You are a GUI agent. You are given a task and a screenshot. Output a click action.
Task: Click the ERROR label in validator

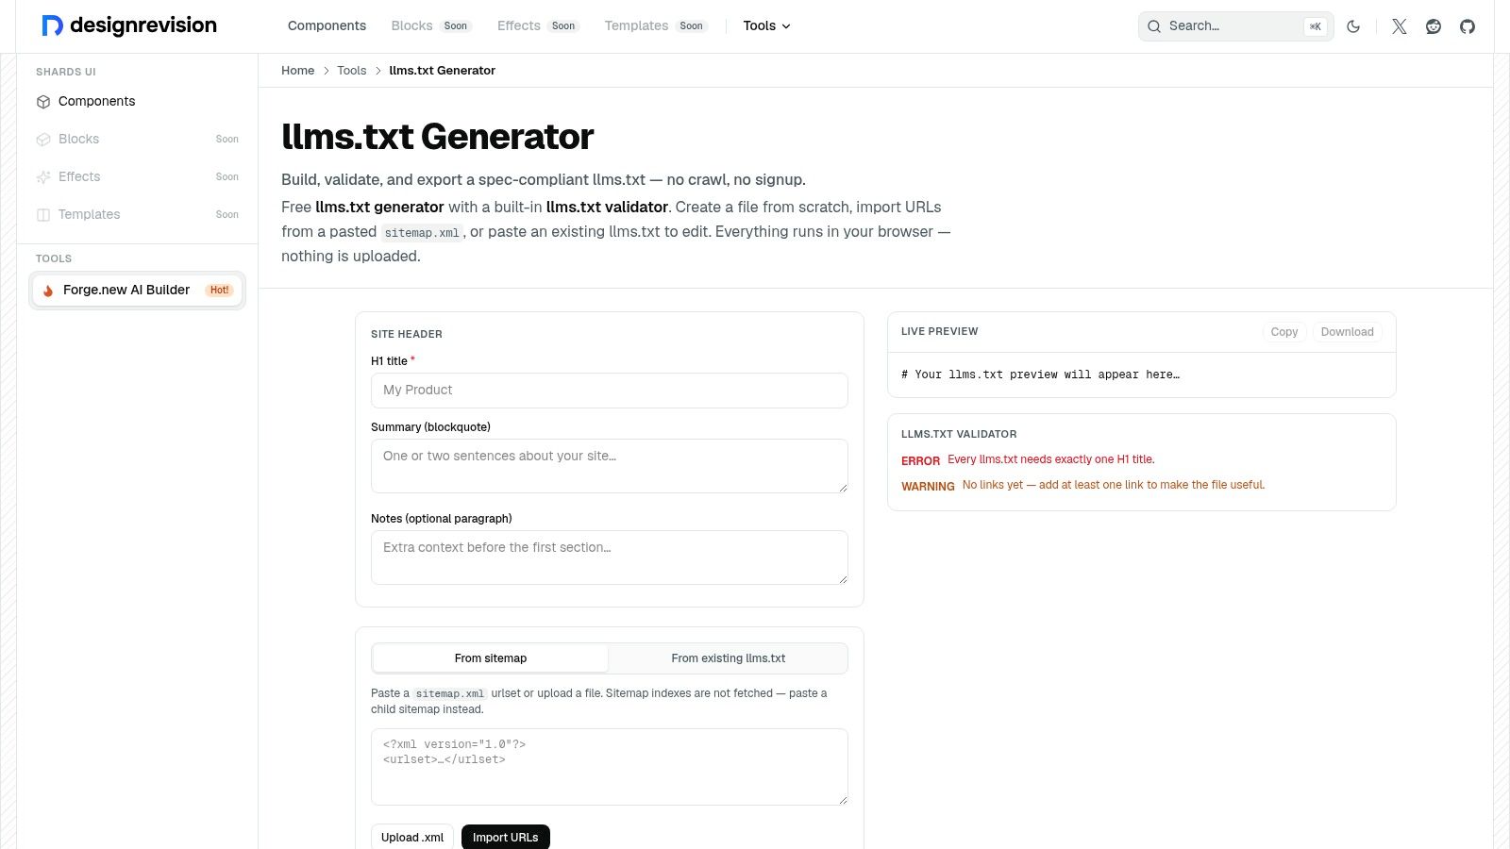pos(920,461)
